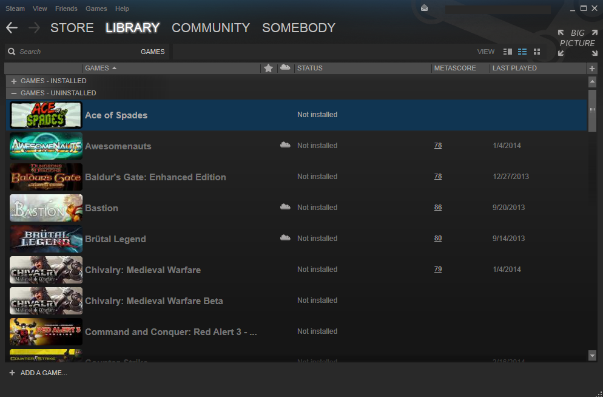Switch to detail view icon

[508, 52]
